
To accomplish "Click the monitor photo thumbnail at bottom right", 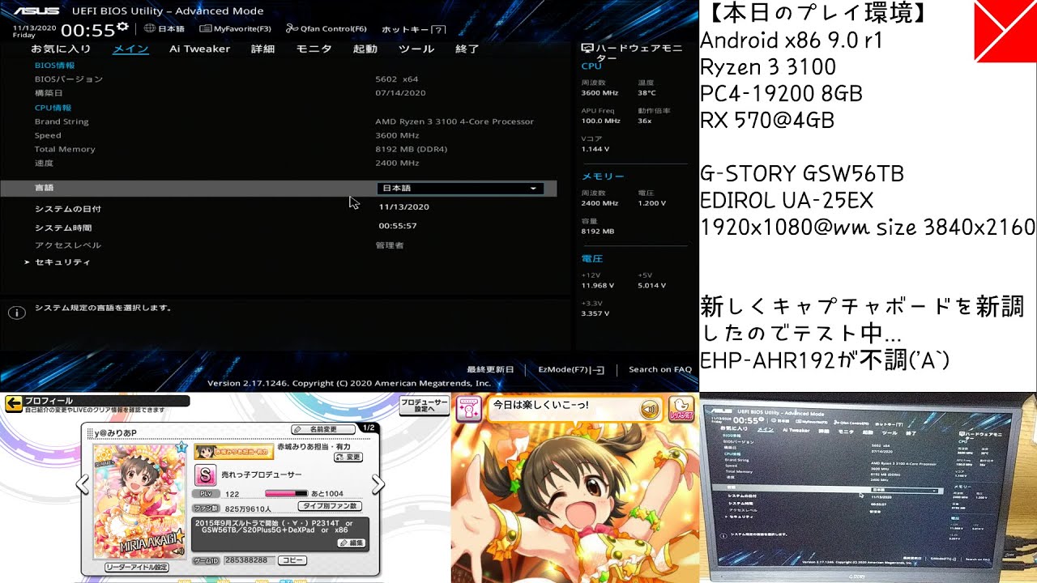I will coord(868,487).
